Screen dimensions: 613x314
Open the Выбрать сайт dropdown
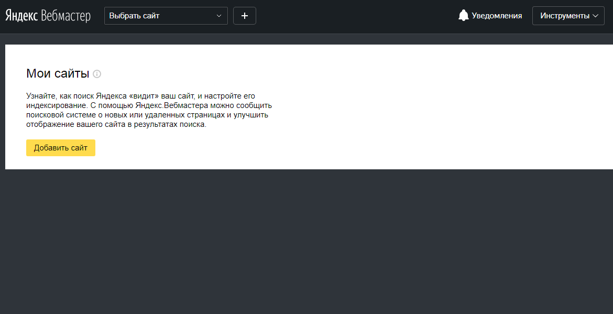click(x=166, y=16)
